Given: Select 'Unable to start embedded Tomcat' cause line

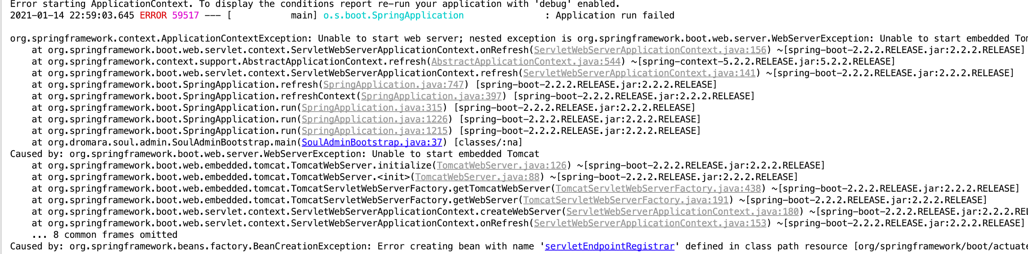Looking at the screenshot, I should (x=275, y=154).
